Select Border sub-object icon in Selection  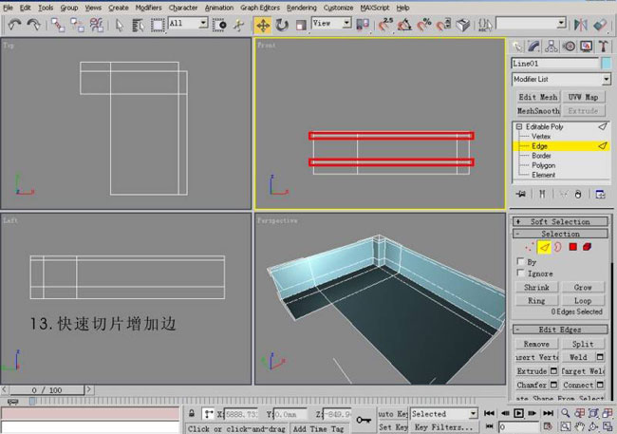tap(558, 247)
